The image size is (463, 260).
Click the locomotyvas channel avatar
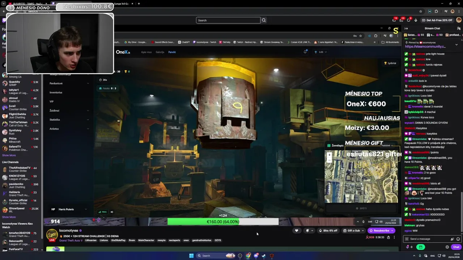click(x=52, y=235)
